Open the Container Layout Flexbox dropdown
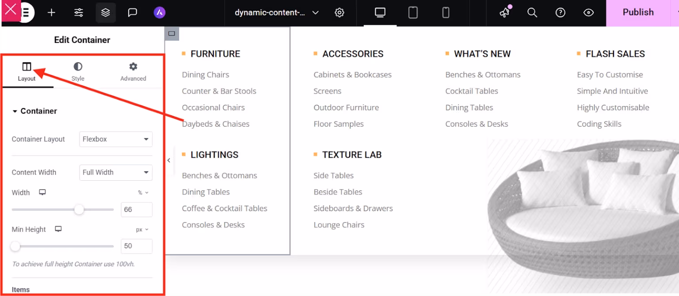 tap(115, 139)
